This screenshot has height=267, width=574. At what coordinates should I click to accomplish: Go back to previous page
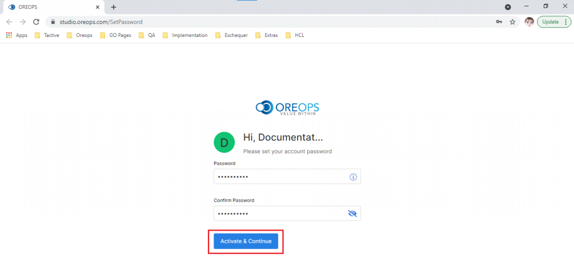coord(9,22)
